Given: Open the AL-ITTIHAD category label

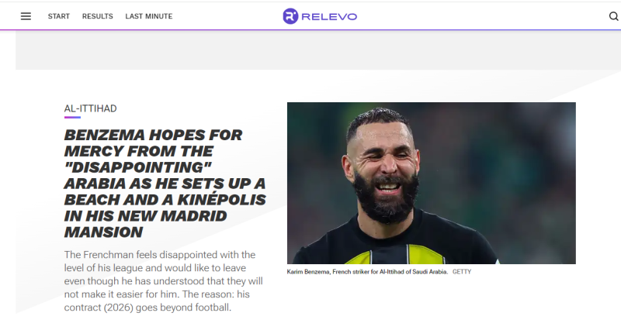Looking at the screenshot, I should point(90,108).
